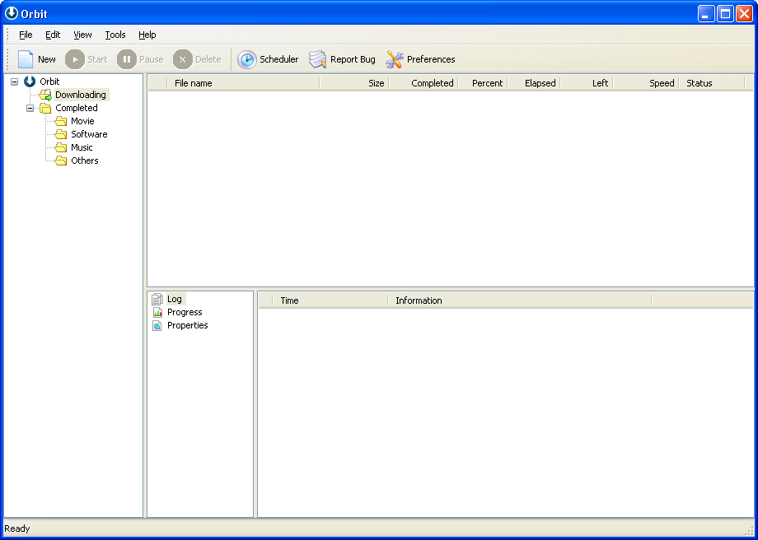Sort by the Status column header
The height and width of the screenshot is (540, 758).
(712, 83)
